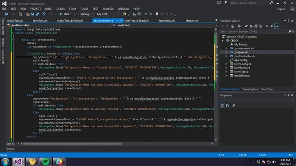Click the Properties wrench icon in Solution Explorer

pos(272,26)
